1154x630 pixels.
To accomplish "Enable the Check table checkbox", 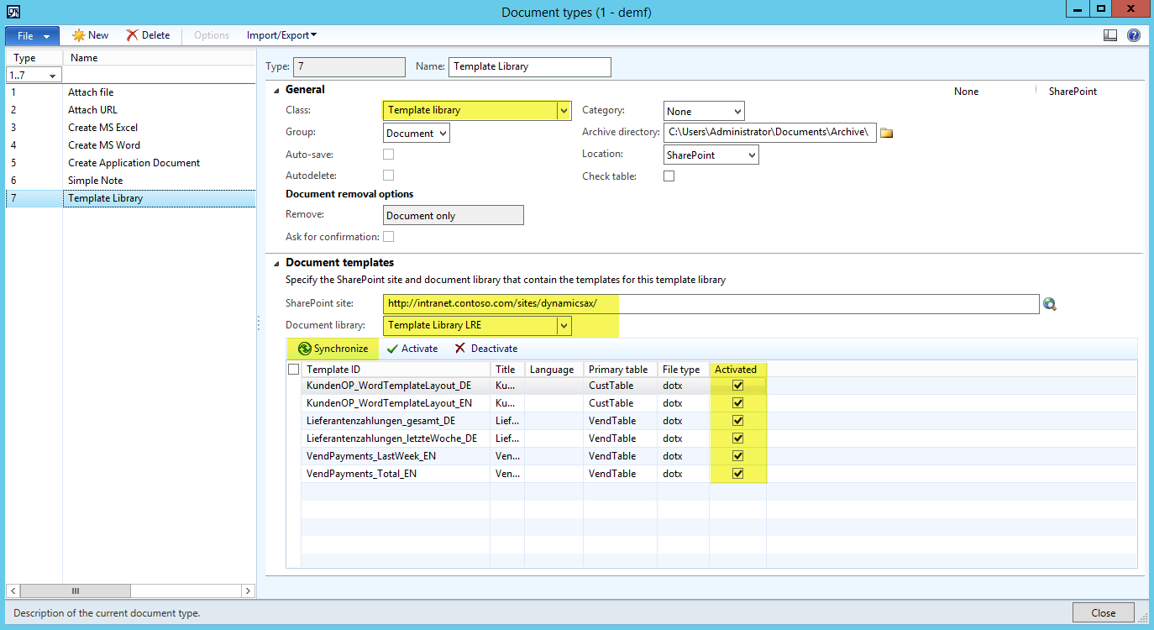I will coord(669,176).
